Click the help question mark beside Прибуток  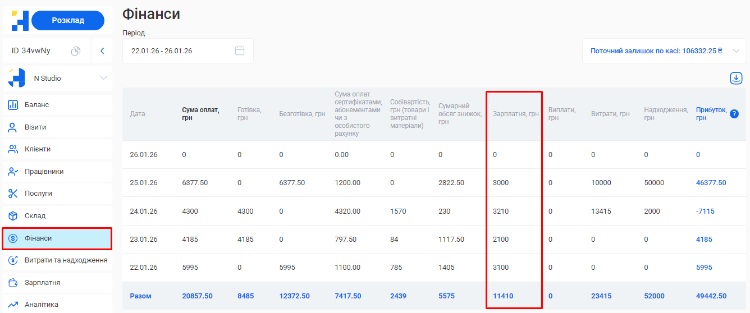coord(734,114)
